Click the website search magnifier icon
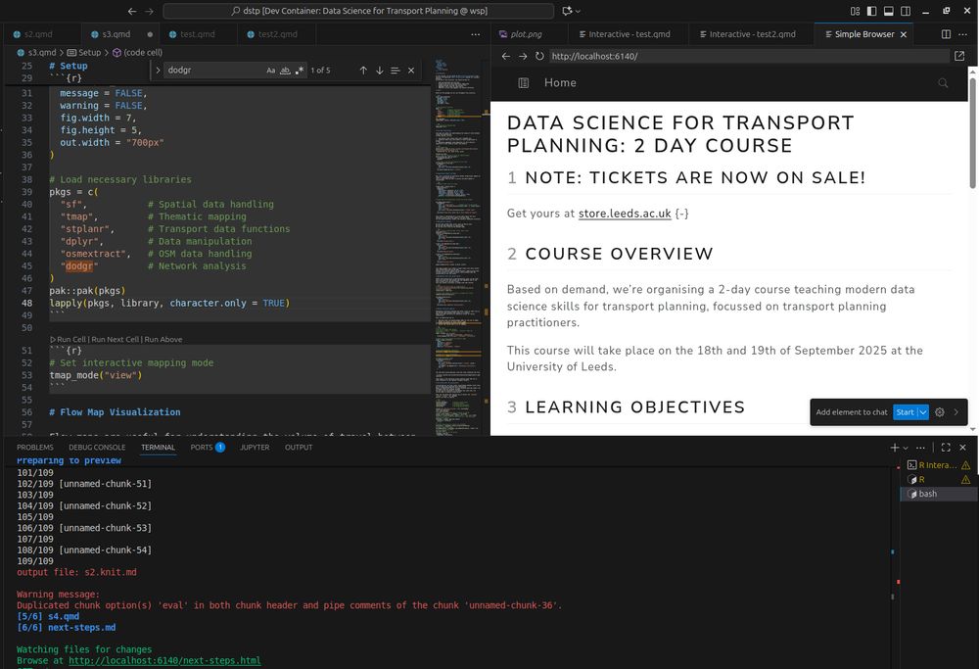The width and height of the screenshot is (979, 669). point(944,83)
